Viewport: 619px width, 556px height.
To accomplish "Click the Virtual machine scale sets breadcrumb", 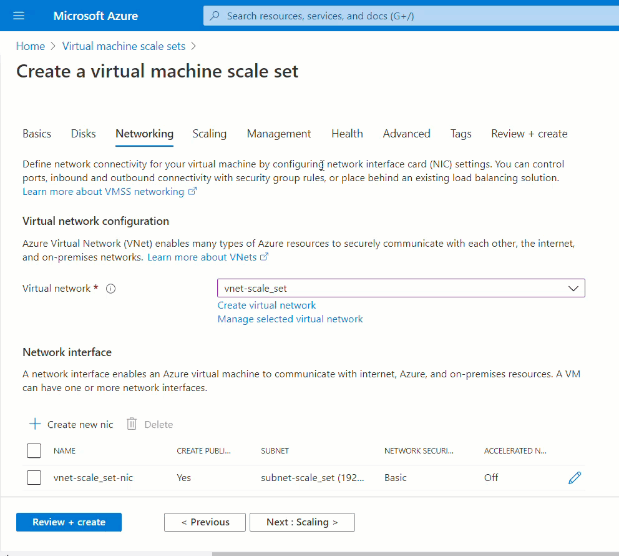I will (124, 46).
